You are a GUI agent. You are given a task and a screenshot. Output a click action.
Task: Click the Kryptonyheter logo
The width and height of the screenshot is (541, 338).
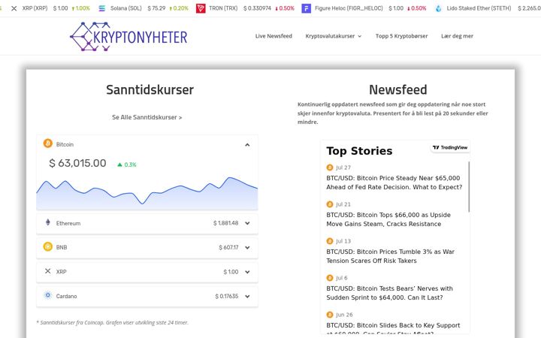pos(128,37)
